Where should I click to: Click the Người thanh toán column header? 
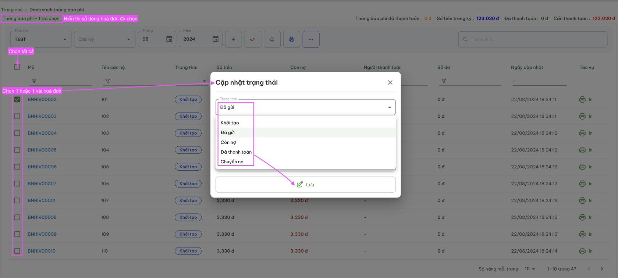pos(383,67)
